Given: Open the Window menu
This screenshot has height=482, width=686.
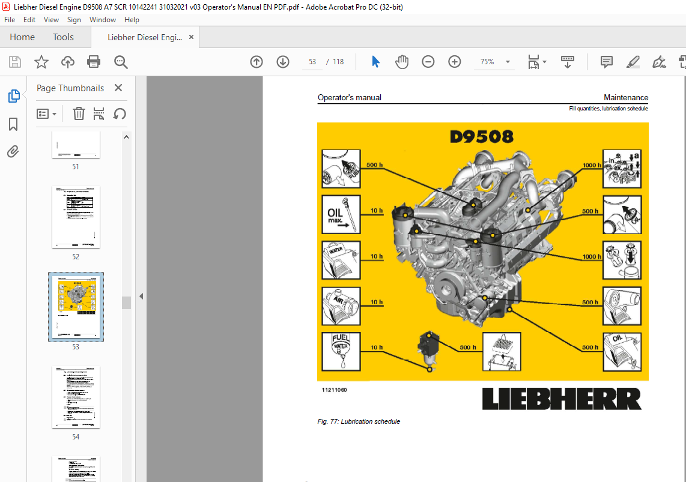Looking at the screenshot, I should tap(102, 20).
